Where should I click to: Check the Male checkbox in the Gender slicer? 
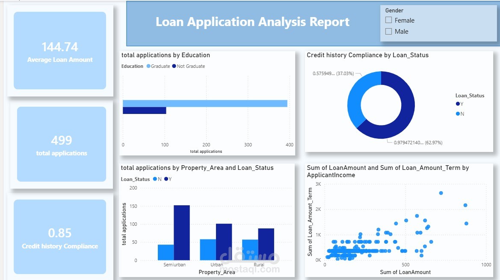(388, 31)
